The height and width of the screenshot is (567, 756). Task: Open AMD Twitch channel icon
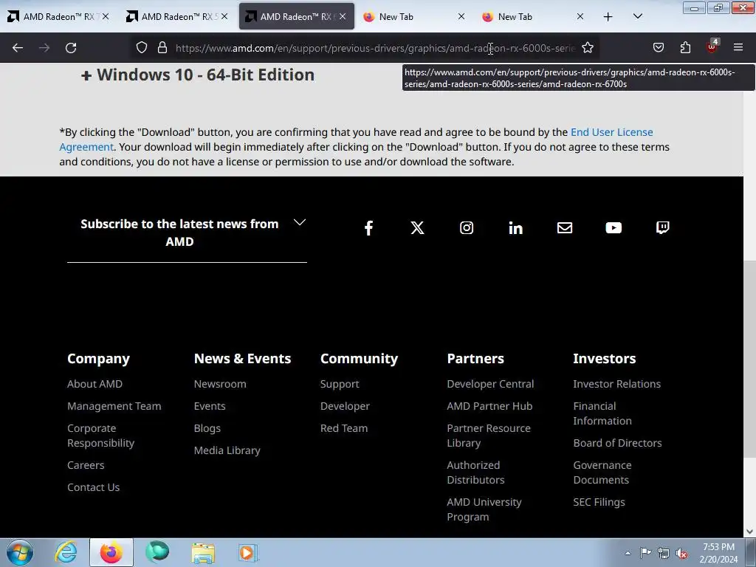tap(662, 227)
